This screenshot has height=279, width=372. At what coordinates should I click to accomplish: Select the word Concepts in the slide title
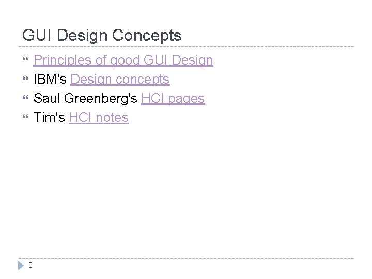(147, 36)
